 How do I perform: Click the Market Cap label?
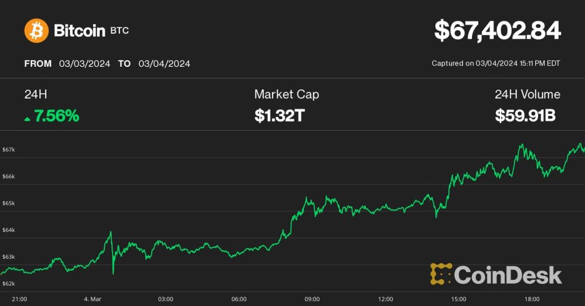tap(287, 94)
